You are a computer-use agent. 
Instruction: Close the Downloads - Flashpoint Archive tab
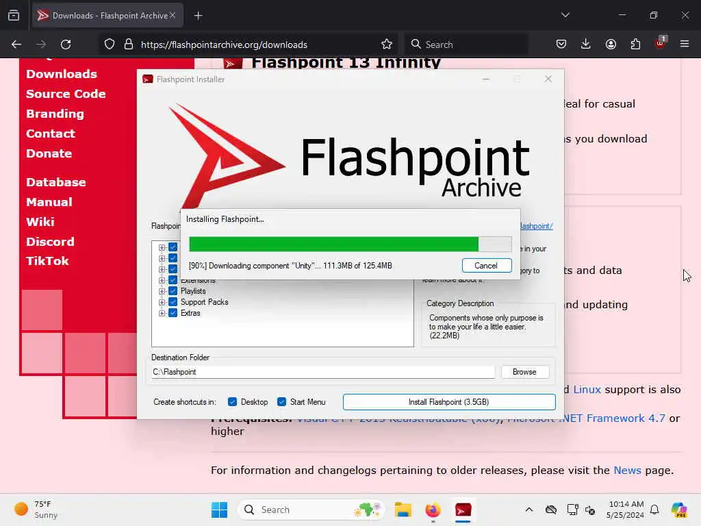173,16
